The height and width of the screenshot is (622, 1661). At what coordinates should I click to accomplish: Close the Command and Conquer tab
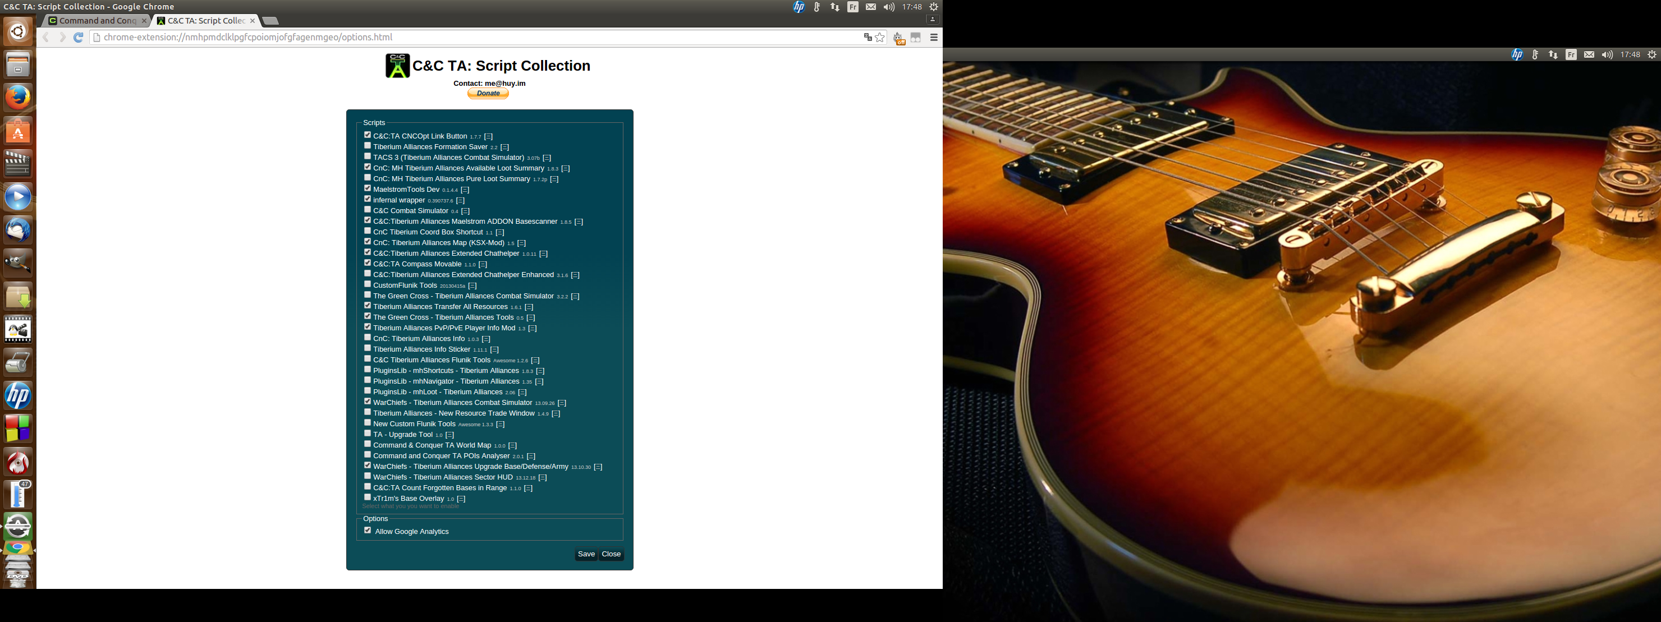coord(144,21)
